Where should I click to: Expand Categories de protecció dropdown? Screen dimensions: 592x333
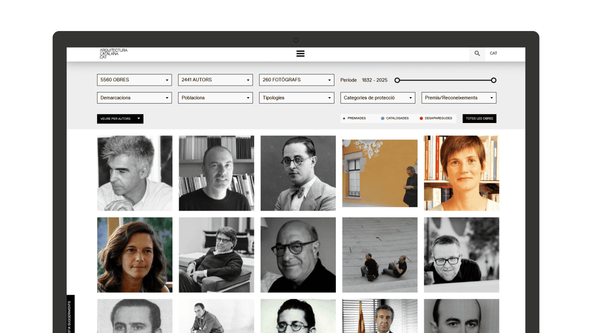(x=378, y=98)
